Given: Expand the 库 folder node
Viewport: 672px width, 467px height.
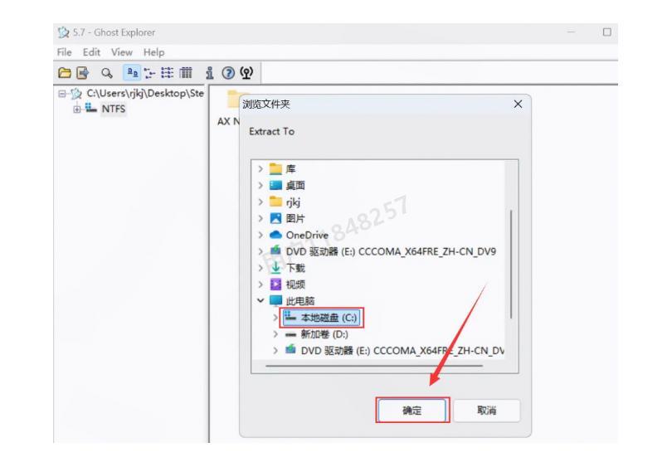Looking at the screenshot, I should click(x=261, y=169).
